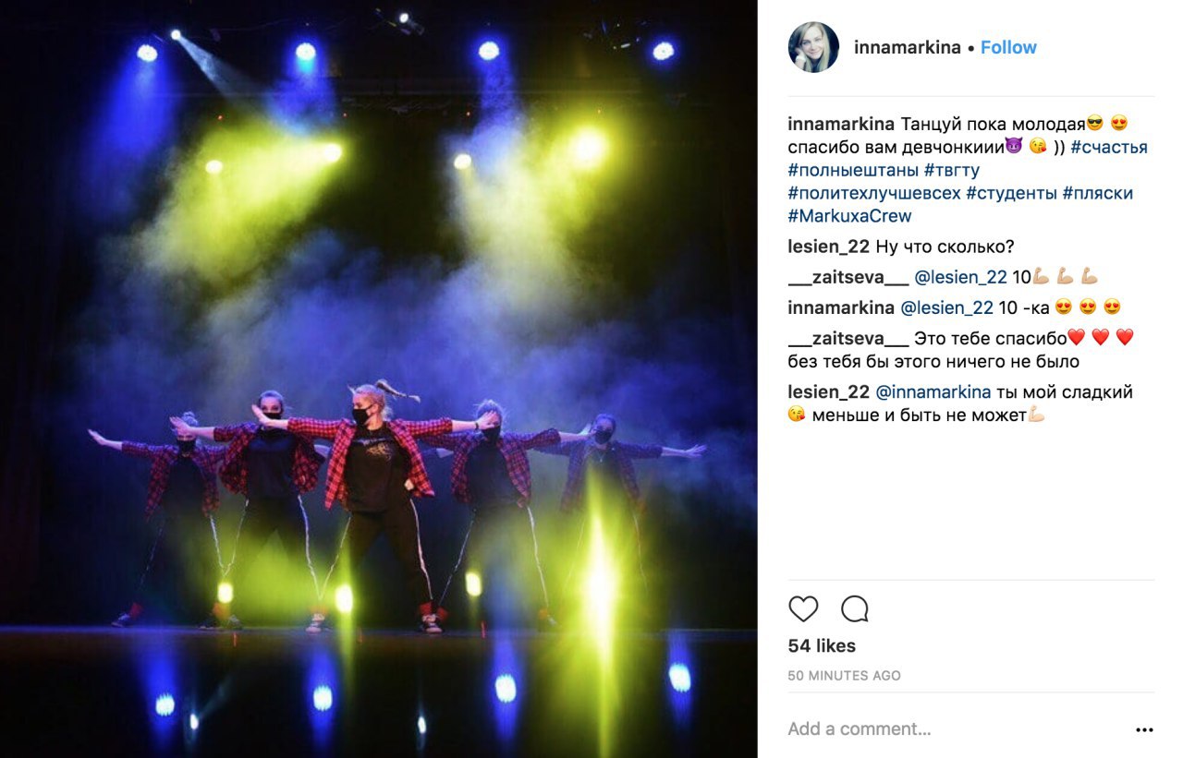This screenshot has height=758, width=1183.
Task: Open the comment speech bubble icon
Action: 855,609
